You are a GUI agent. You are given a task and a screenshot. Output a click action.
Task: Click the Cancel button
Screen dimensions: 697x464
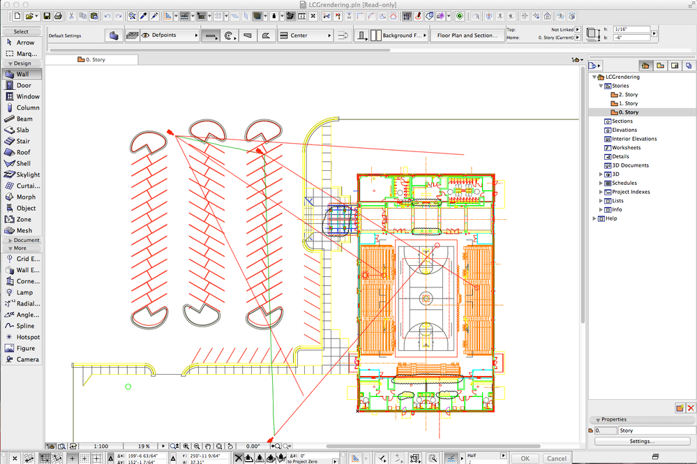click(x=557, y=458)
